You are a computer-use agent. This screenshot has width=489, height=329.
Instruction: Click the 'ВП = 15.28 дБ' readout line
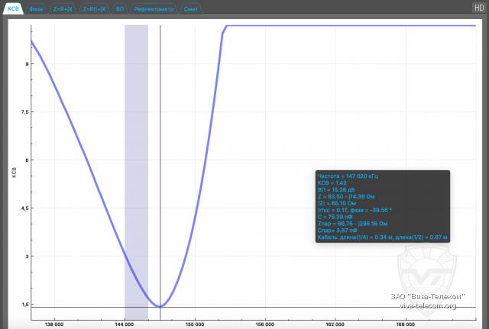[x=336, y=190]
